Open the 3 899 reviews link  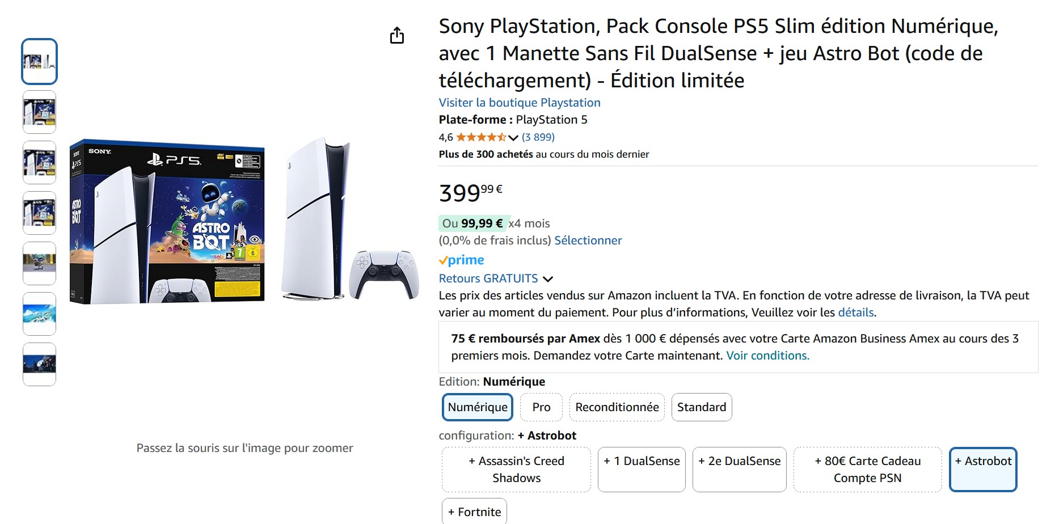click(538, 137)
